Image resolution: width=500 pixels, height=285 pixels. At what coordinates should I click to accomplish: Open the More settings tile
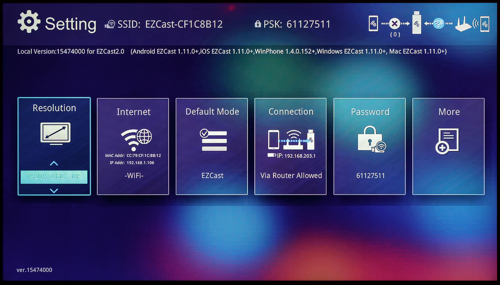pyautogui.click(x=448, y=147)
